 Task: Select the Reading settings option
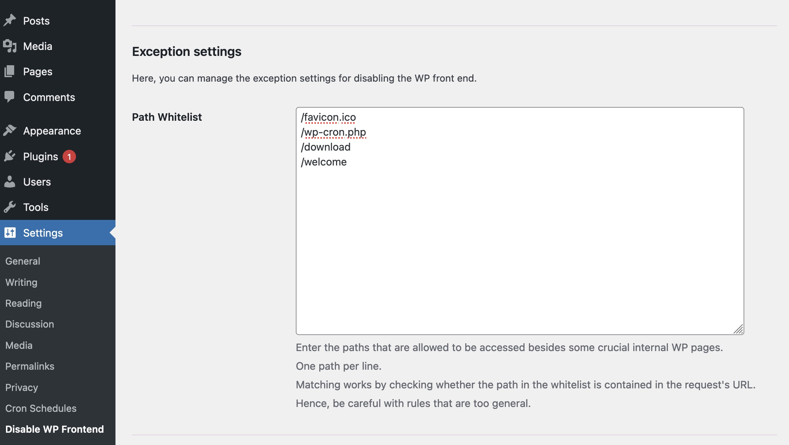pos(23,303)
